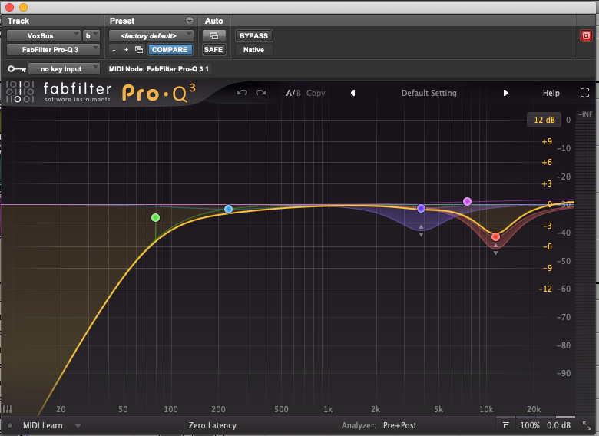
Task: Click the red target window button
Action: [586, 36]
